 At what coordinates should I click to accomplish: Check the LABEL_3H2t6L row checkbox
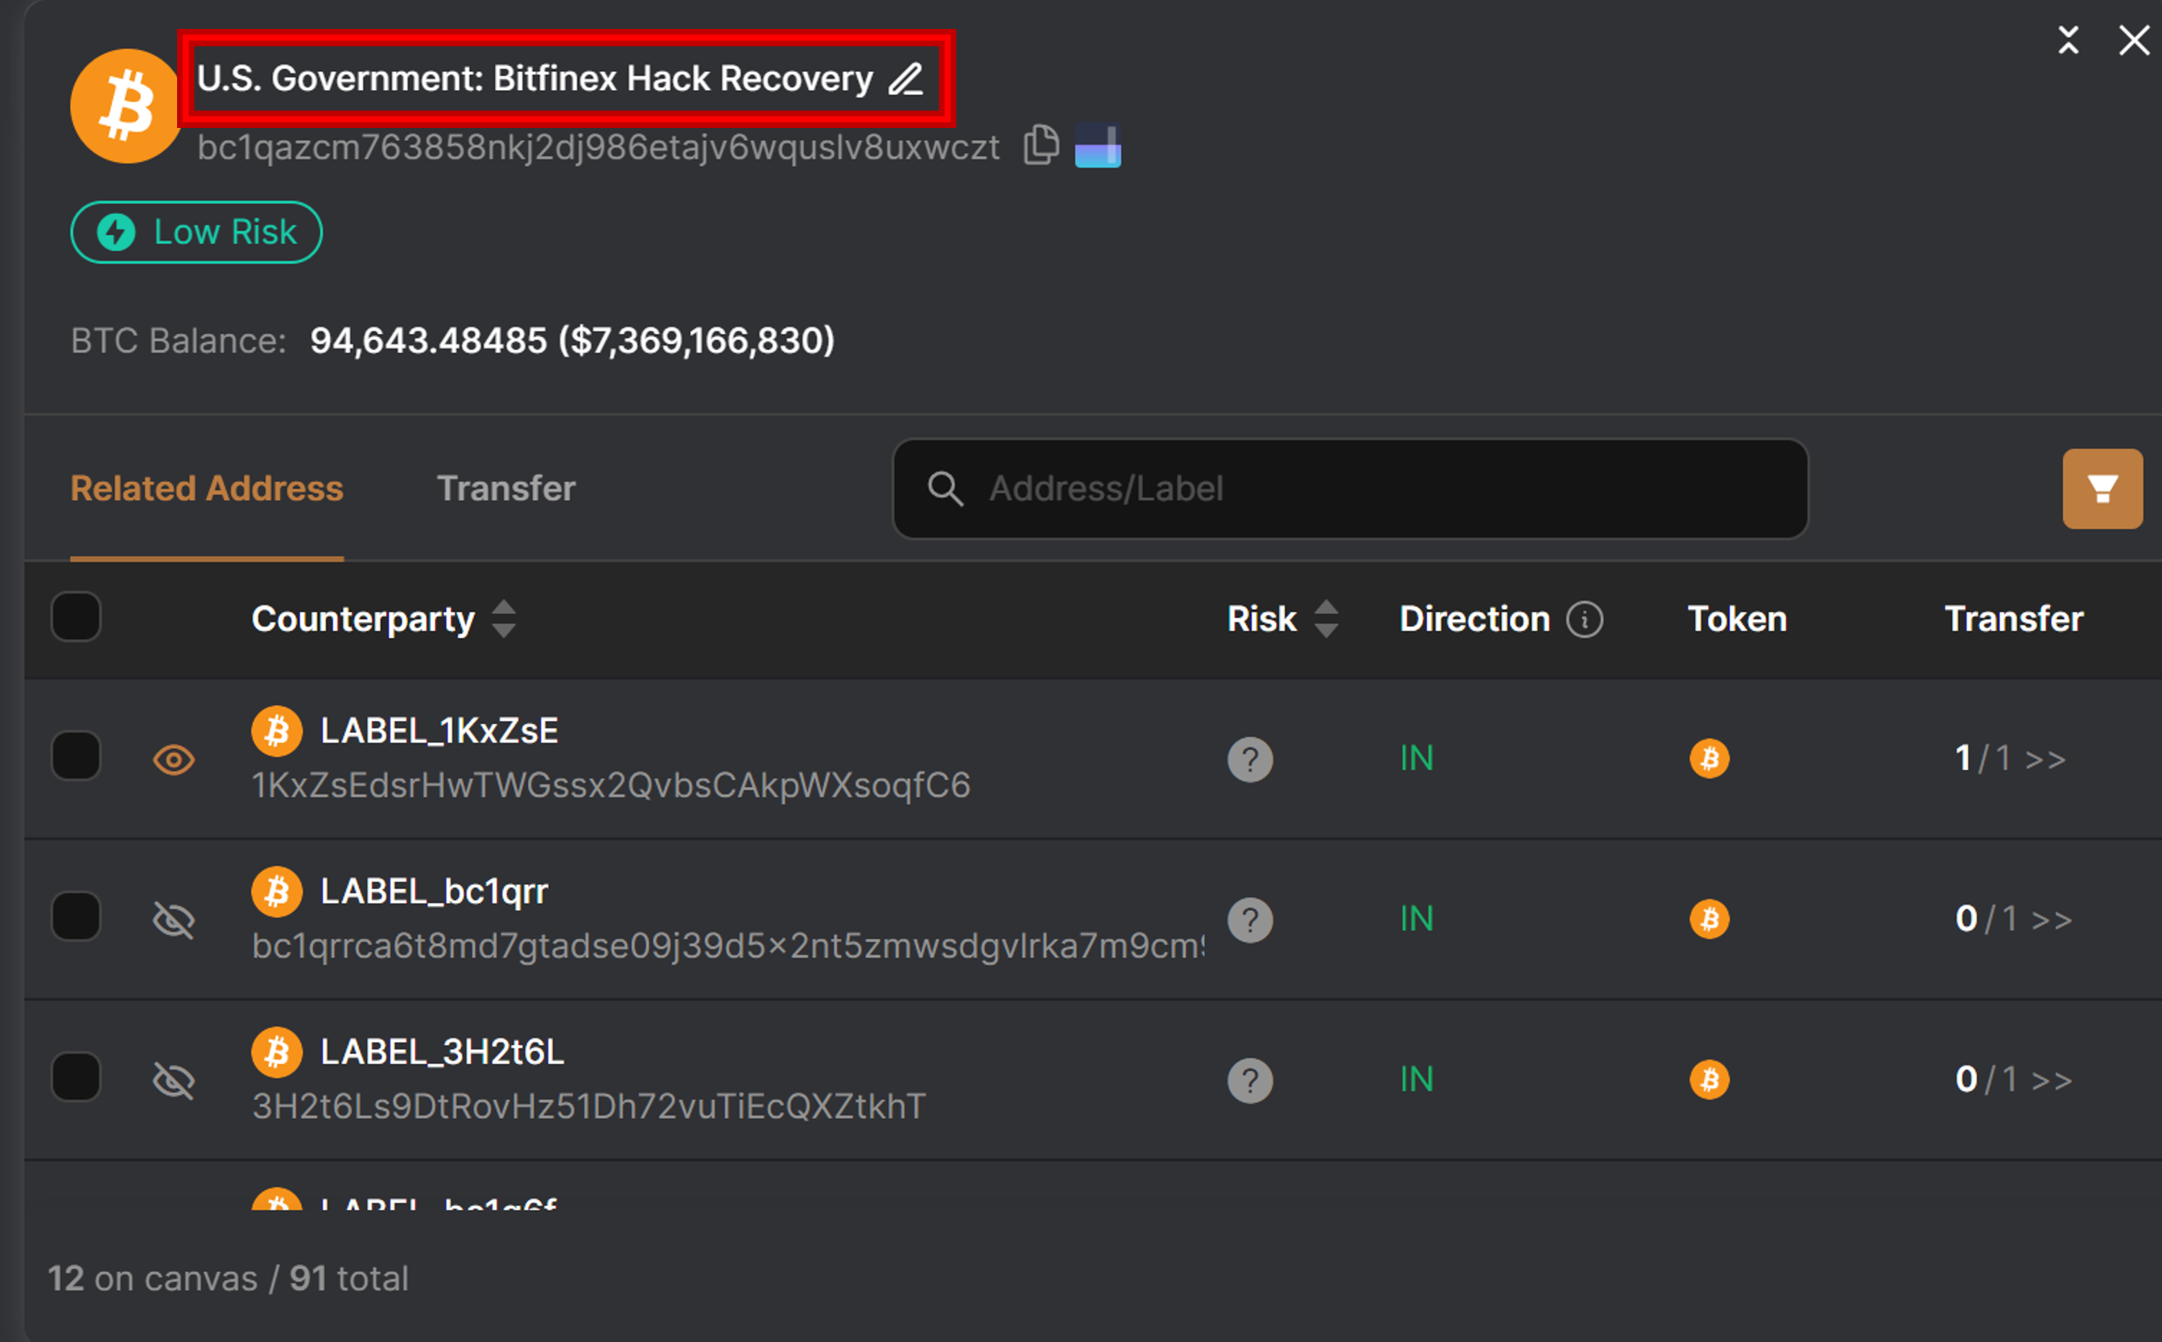[x=76, y=1077]
